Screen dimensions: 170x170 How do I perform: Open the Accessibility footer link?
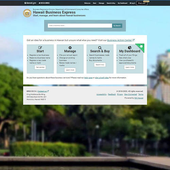coord(101,95)
